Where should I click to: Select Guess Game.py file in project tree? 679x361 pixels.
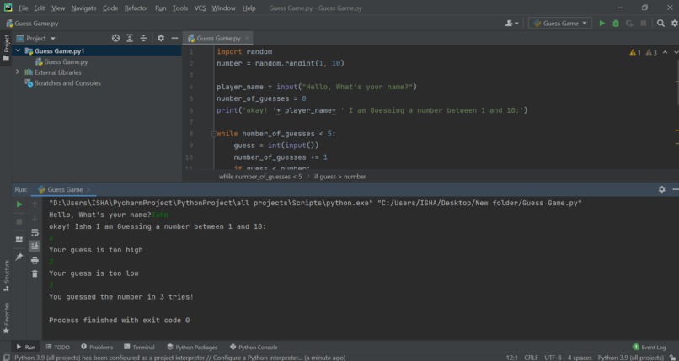(66, 61)
